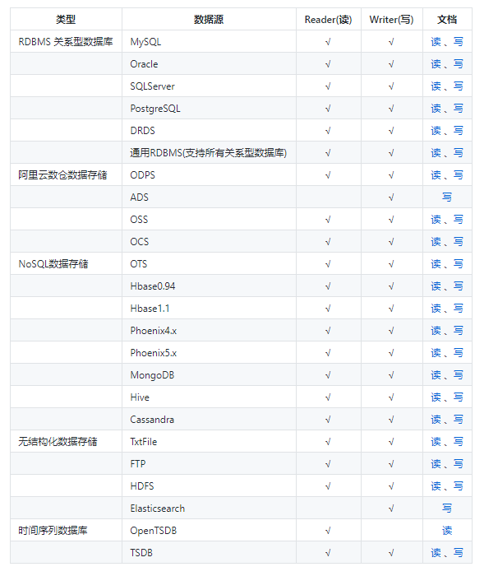Open the HDFS reader doc link 读
This screenshot has height=576, width=498.
436,486
